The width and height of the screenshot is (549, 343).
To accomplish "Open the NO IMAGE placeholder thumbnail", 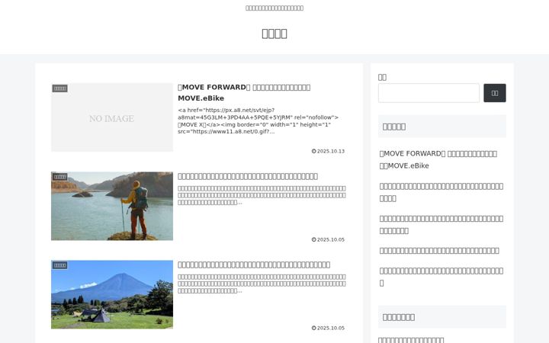I will 112,117.
